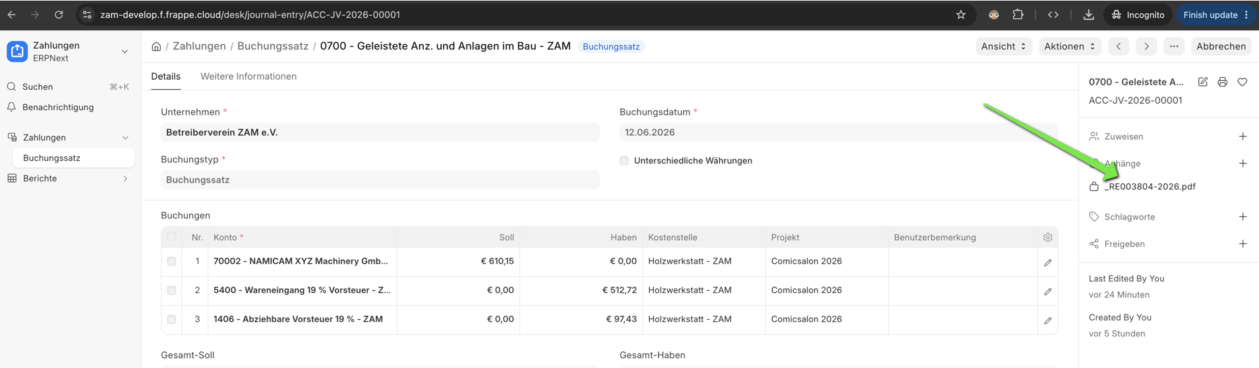
Task: Bookmark page with star icon
Action: pos(961,15)
